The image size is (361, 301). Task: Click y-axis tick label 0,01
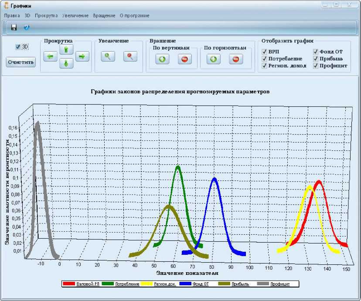(x=17, y=251)
